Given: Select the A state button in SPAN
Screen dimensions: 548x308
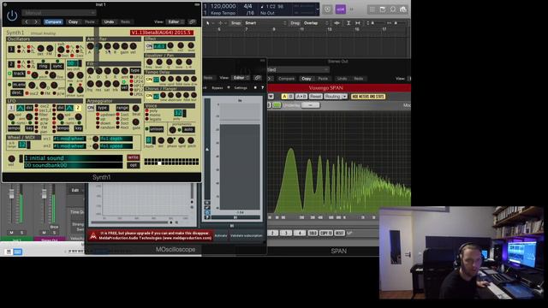Looking at the screenshot, I should point(284,97).
